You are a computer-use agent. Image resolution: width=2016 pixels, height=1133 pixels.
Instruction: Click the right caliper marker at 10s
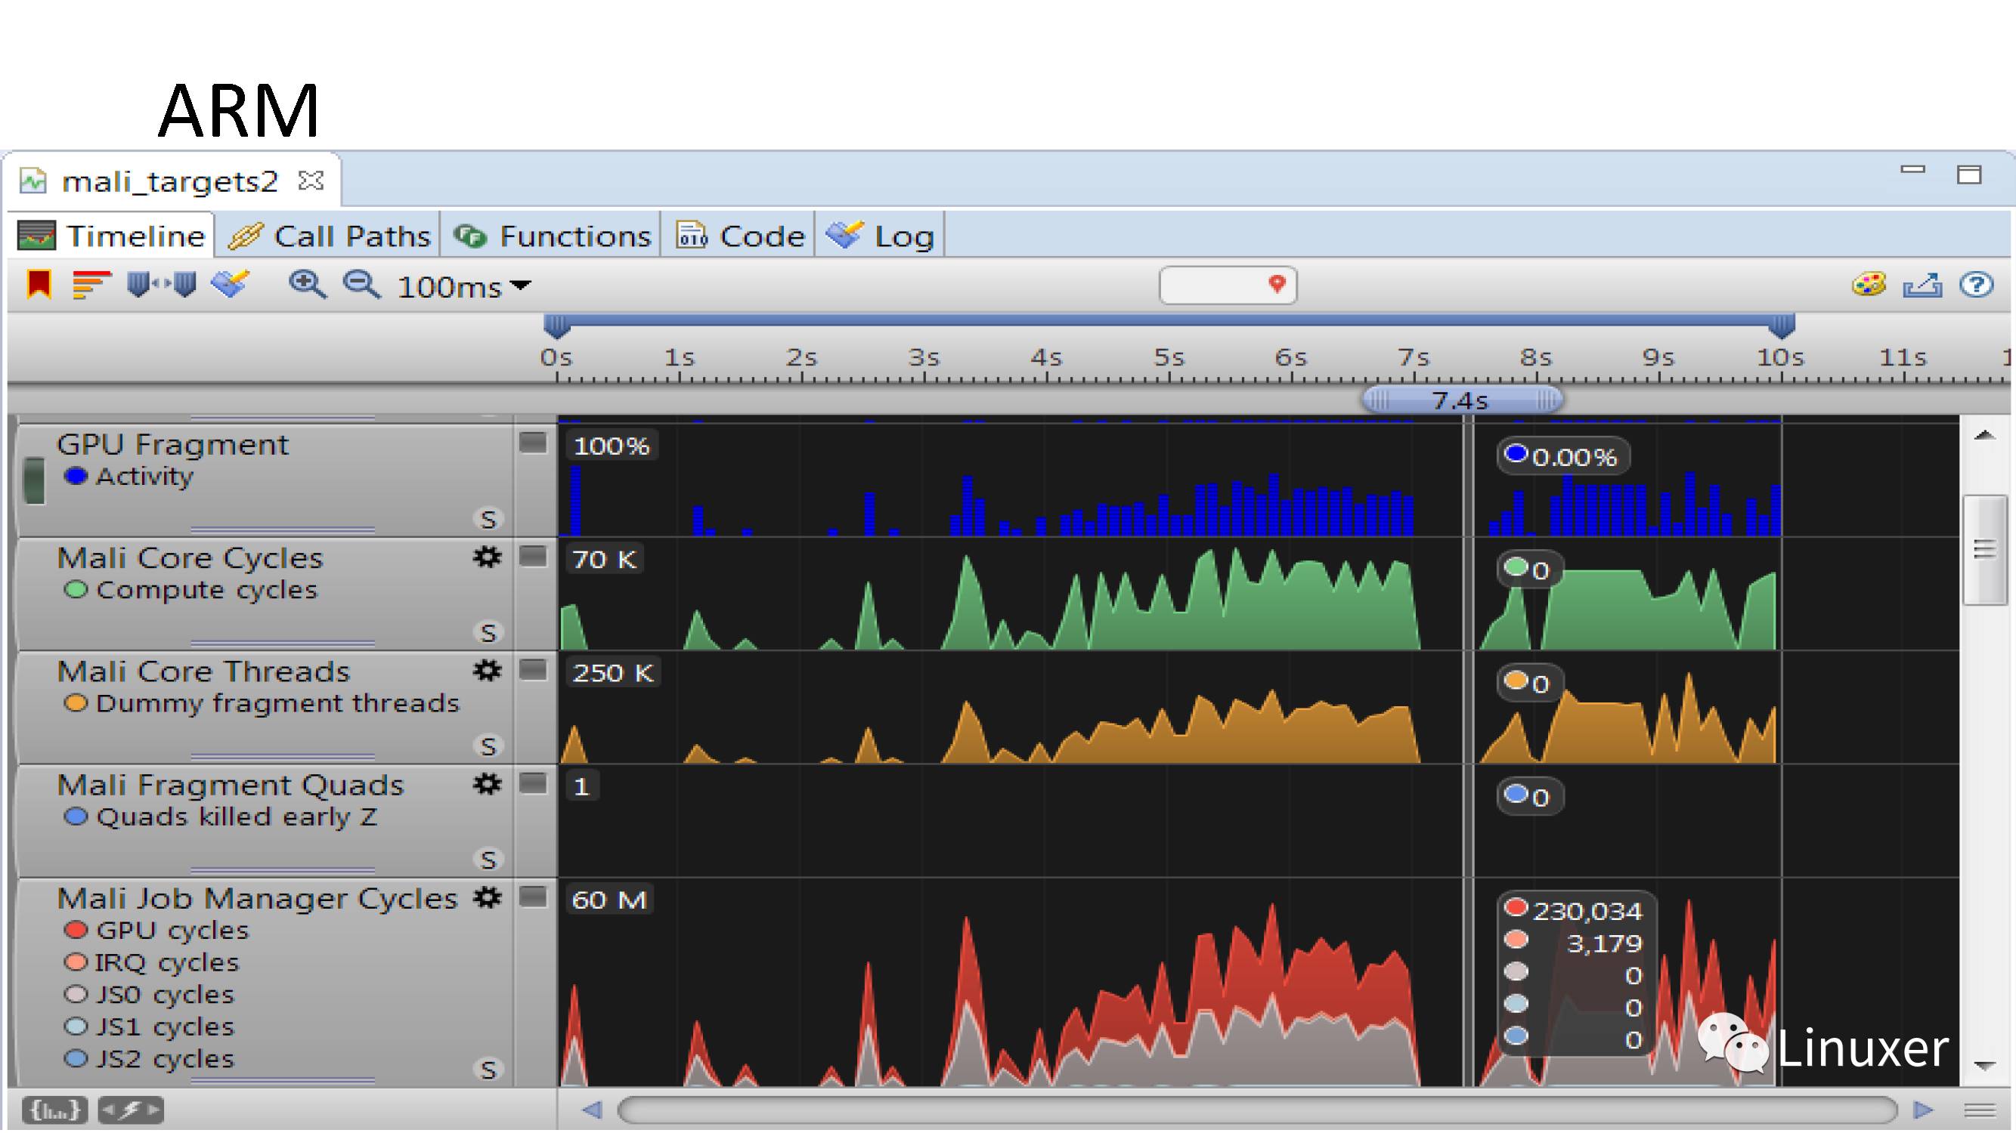1782,326
